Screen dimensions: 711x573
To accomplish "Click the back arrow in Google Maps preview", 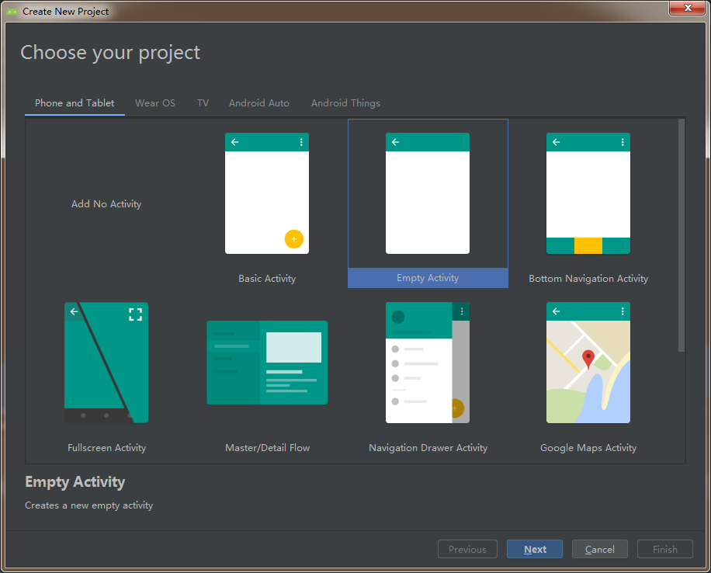I will coord(556,311).
